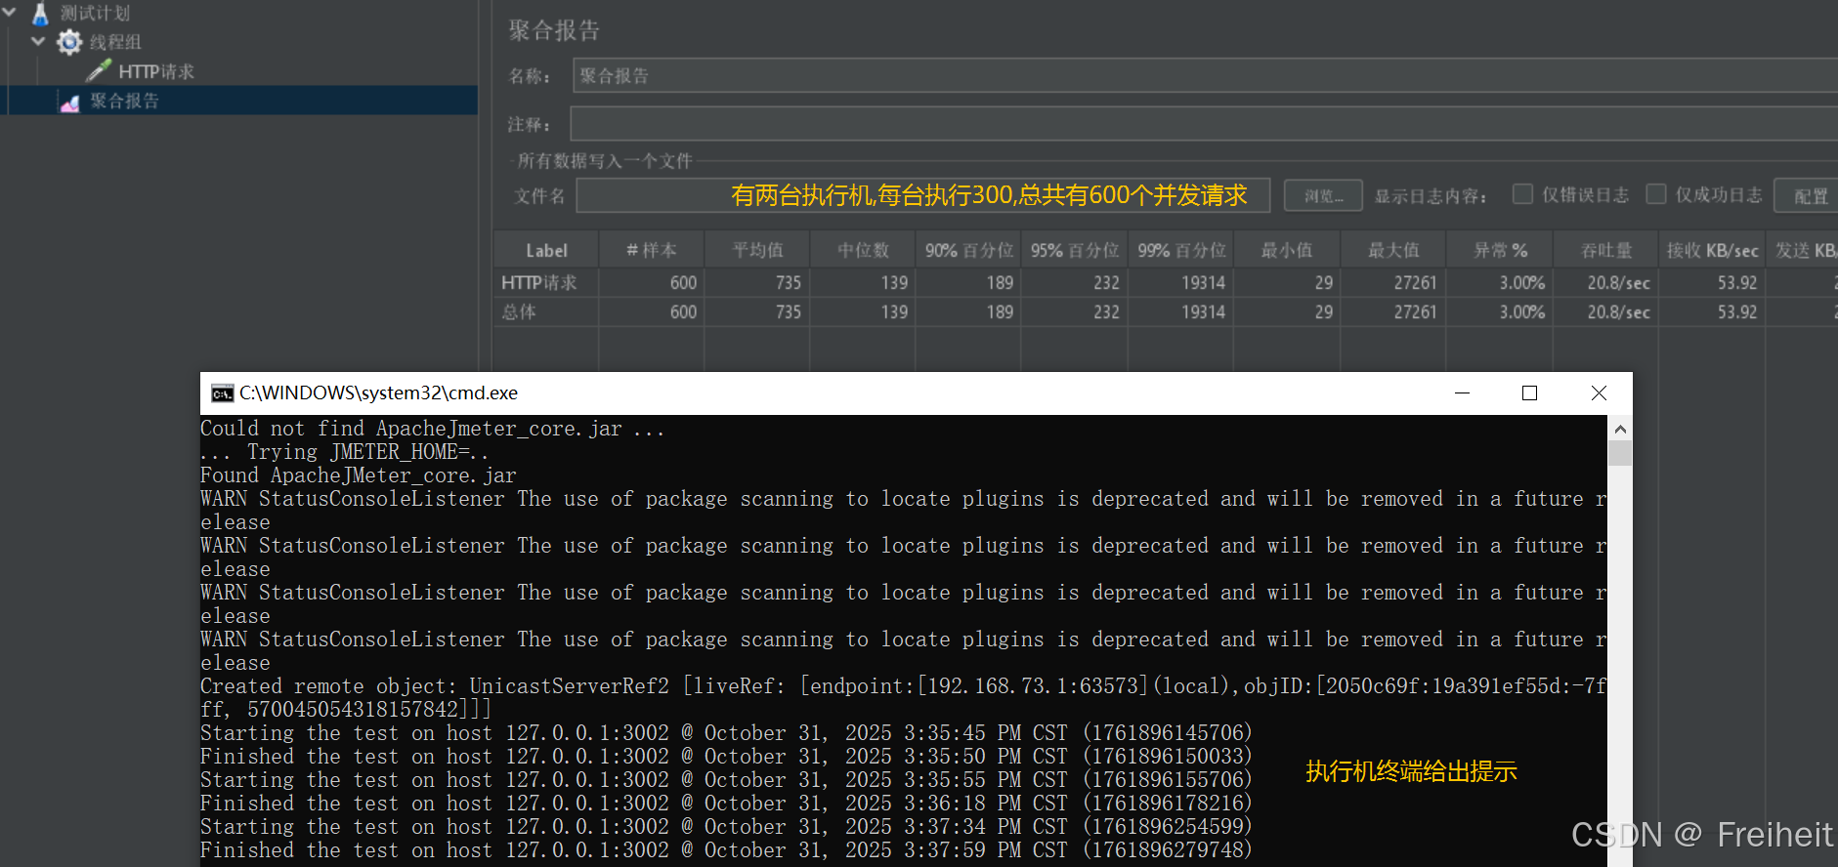Enable the 仅错误日志 checkbox
Viewport: 1838px width, 867px height.
tap(1522, 194)
